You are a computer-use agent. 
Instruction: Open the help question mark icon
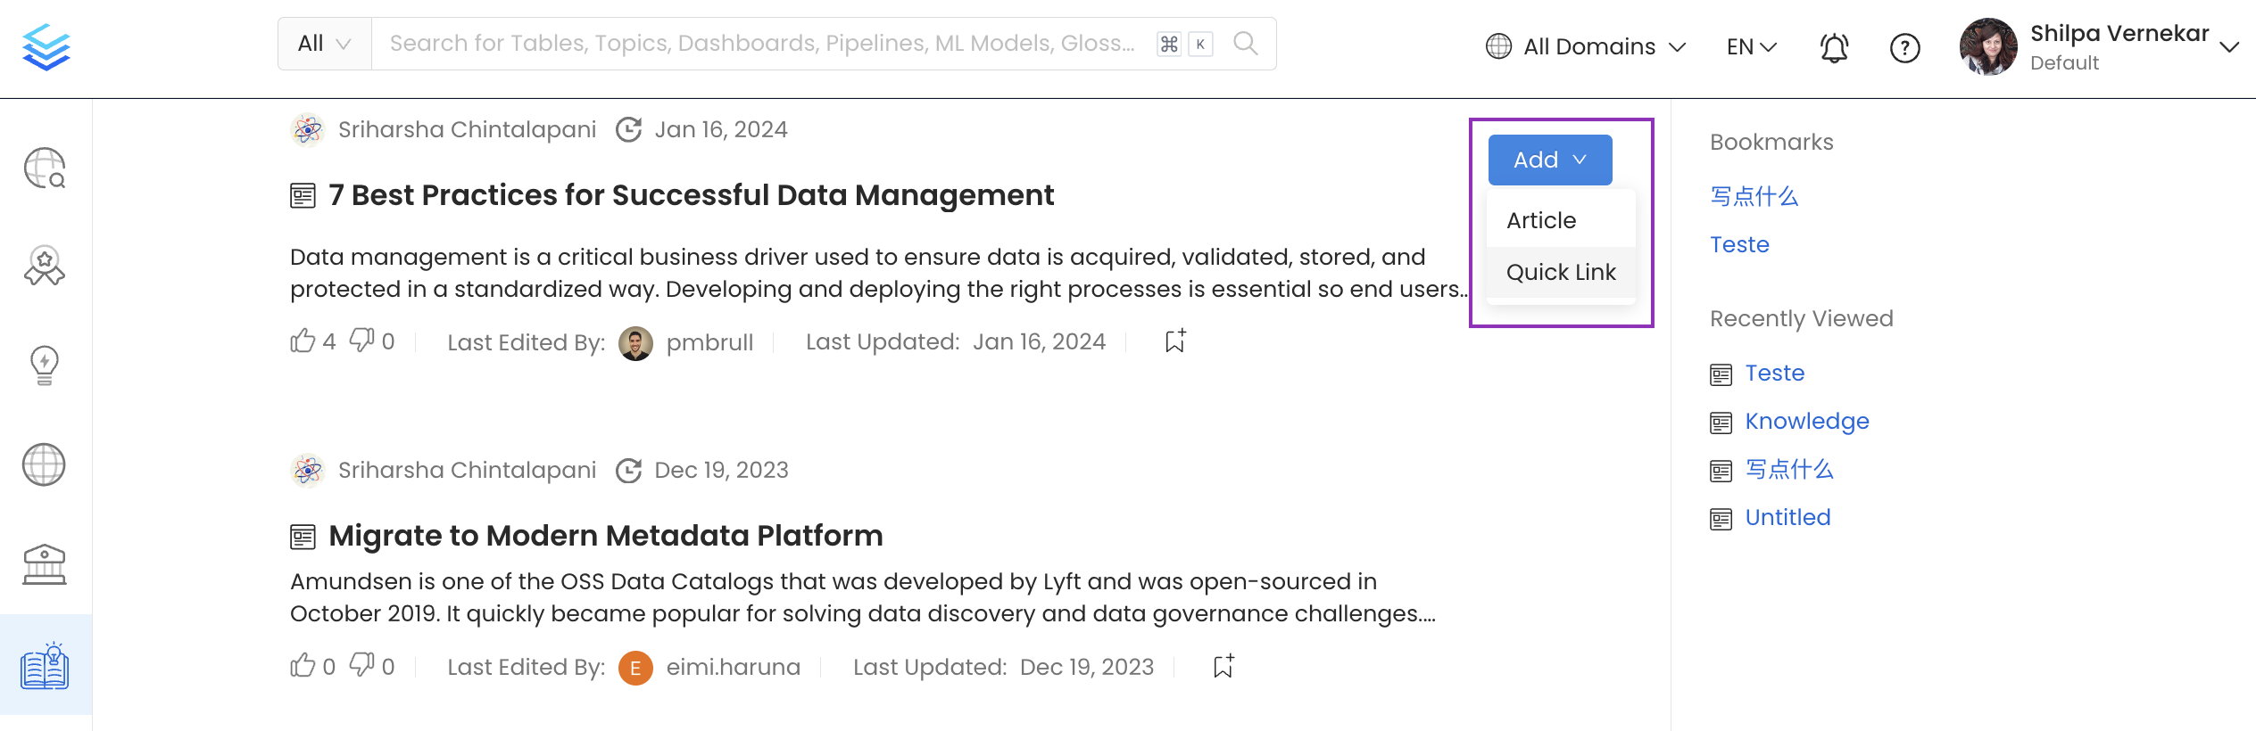point(1904,47)
